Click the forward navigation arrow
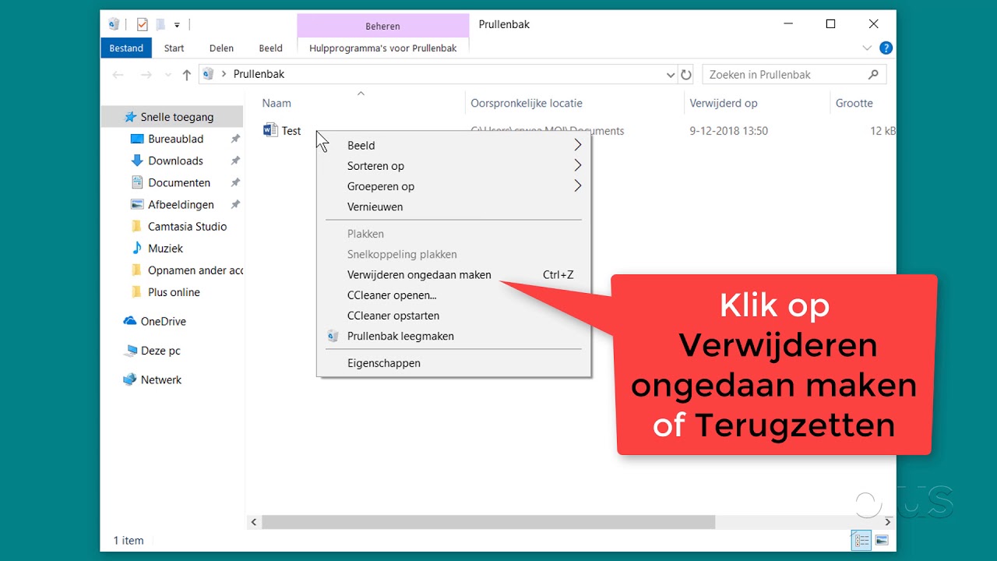997x561 pixels. click(x=146, y=75)
